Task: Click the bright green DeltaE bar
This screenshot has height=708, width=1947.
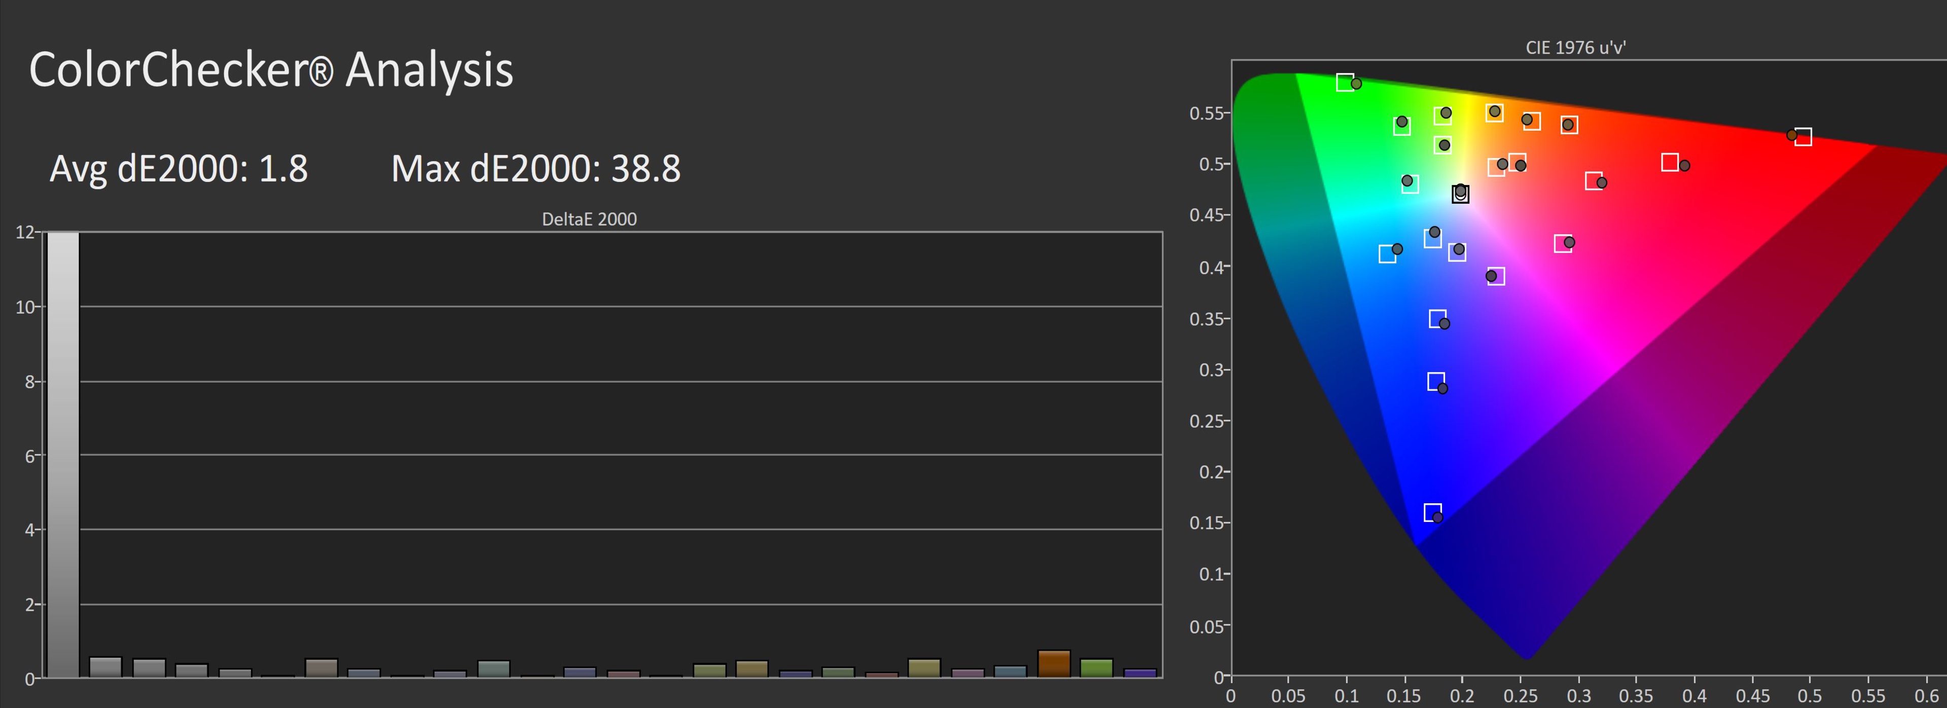Action: pyautogui.click(x=1096, y=668)
